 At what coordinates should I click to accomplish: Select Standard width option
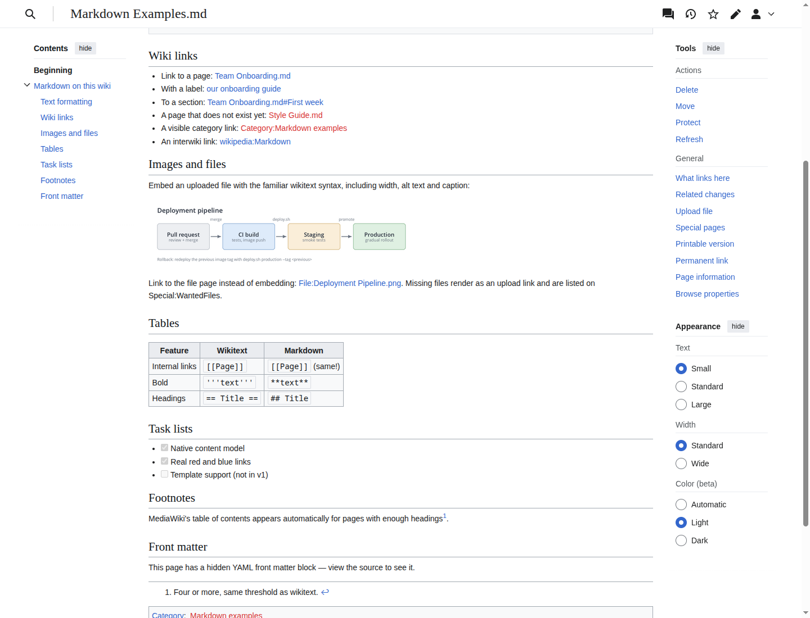click(681, 446)
